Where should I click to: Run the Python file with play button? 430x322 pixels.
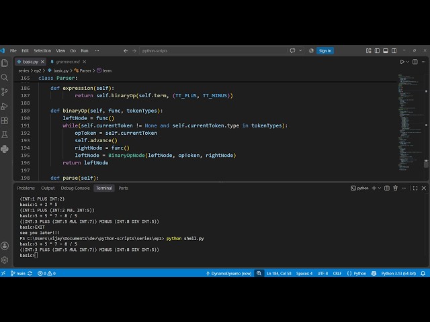(x=402, y=62)
